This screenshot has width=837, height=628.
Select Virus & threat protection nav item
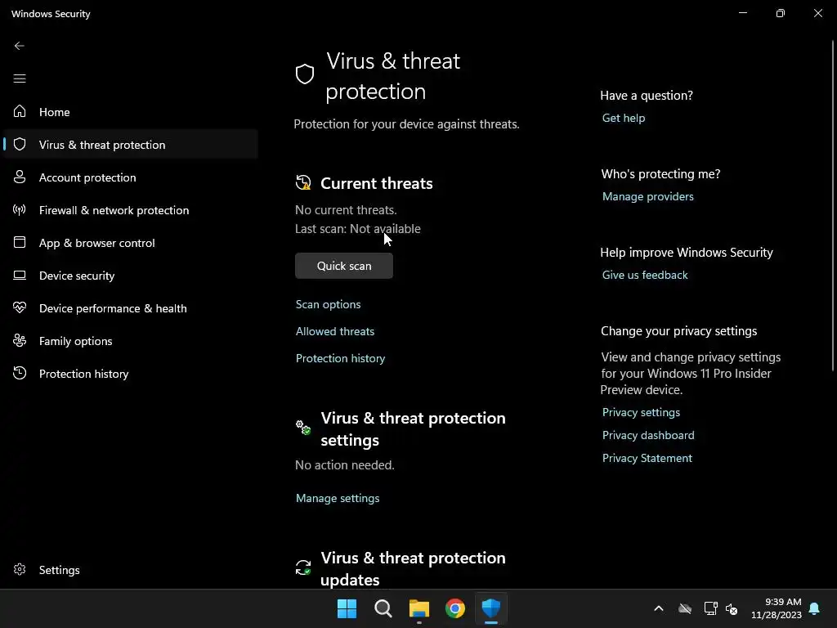pos(131,144)
